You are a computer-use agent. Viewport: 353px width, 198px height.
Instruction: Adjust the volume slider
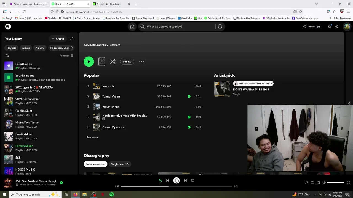336,183
